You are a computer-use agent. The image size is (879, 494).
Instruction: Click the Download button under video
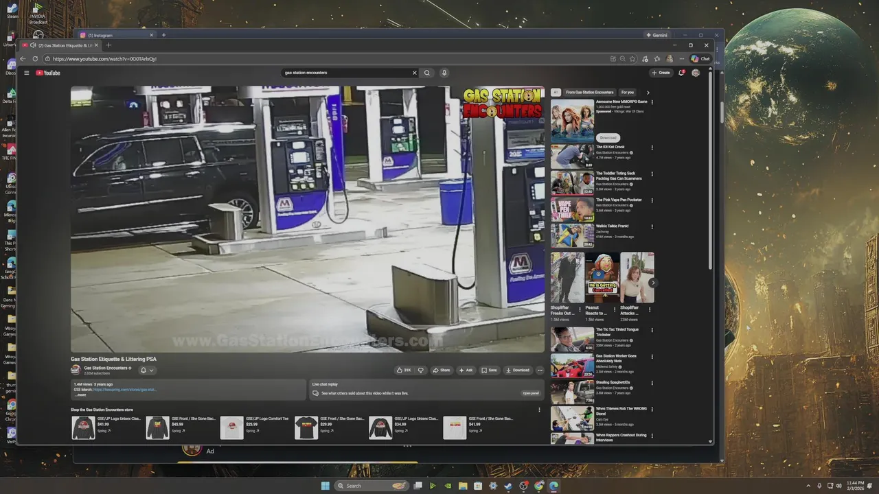coord(518,370)
